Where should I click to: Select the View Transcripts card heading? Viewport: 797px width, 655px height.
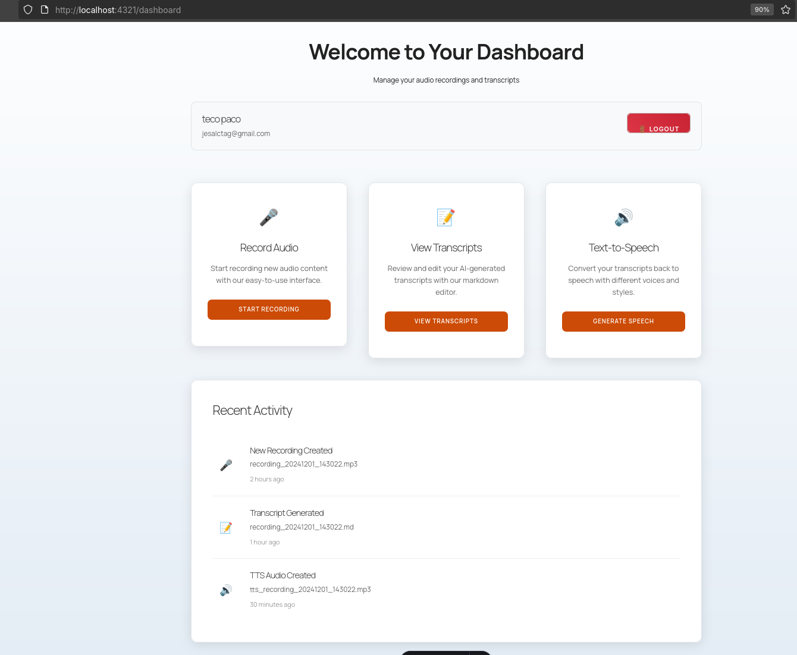point(446,248)
